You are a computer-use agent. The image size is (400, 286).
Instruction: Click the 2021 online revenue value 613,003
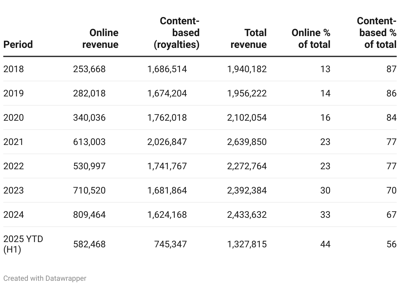[x=89, y=142]
